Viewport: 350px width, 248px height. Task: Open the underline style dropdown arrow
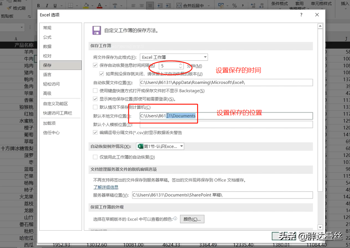click(61, 6)
